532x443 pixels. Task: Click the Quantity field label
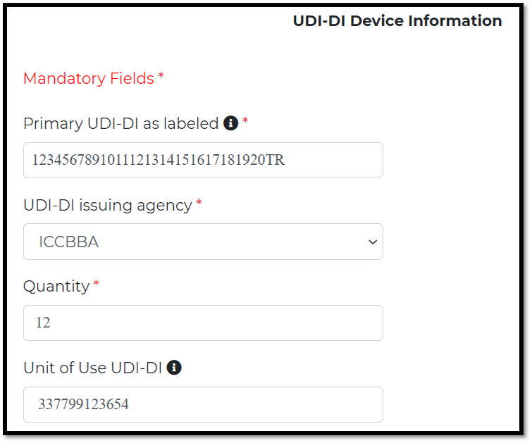click(56, 287)
